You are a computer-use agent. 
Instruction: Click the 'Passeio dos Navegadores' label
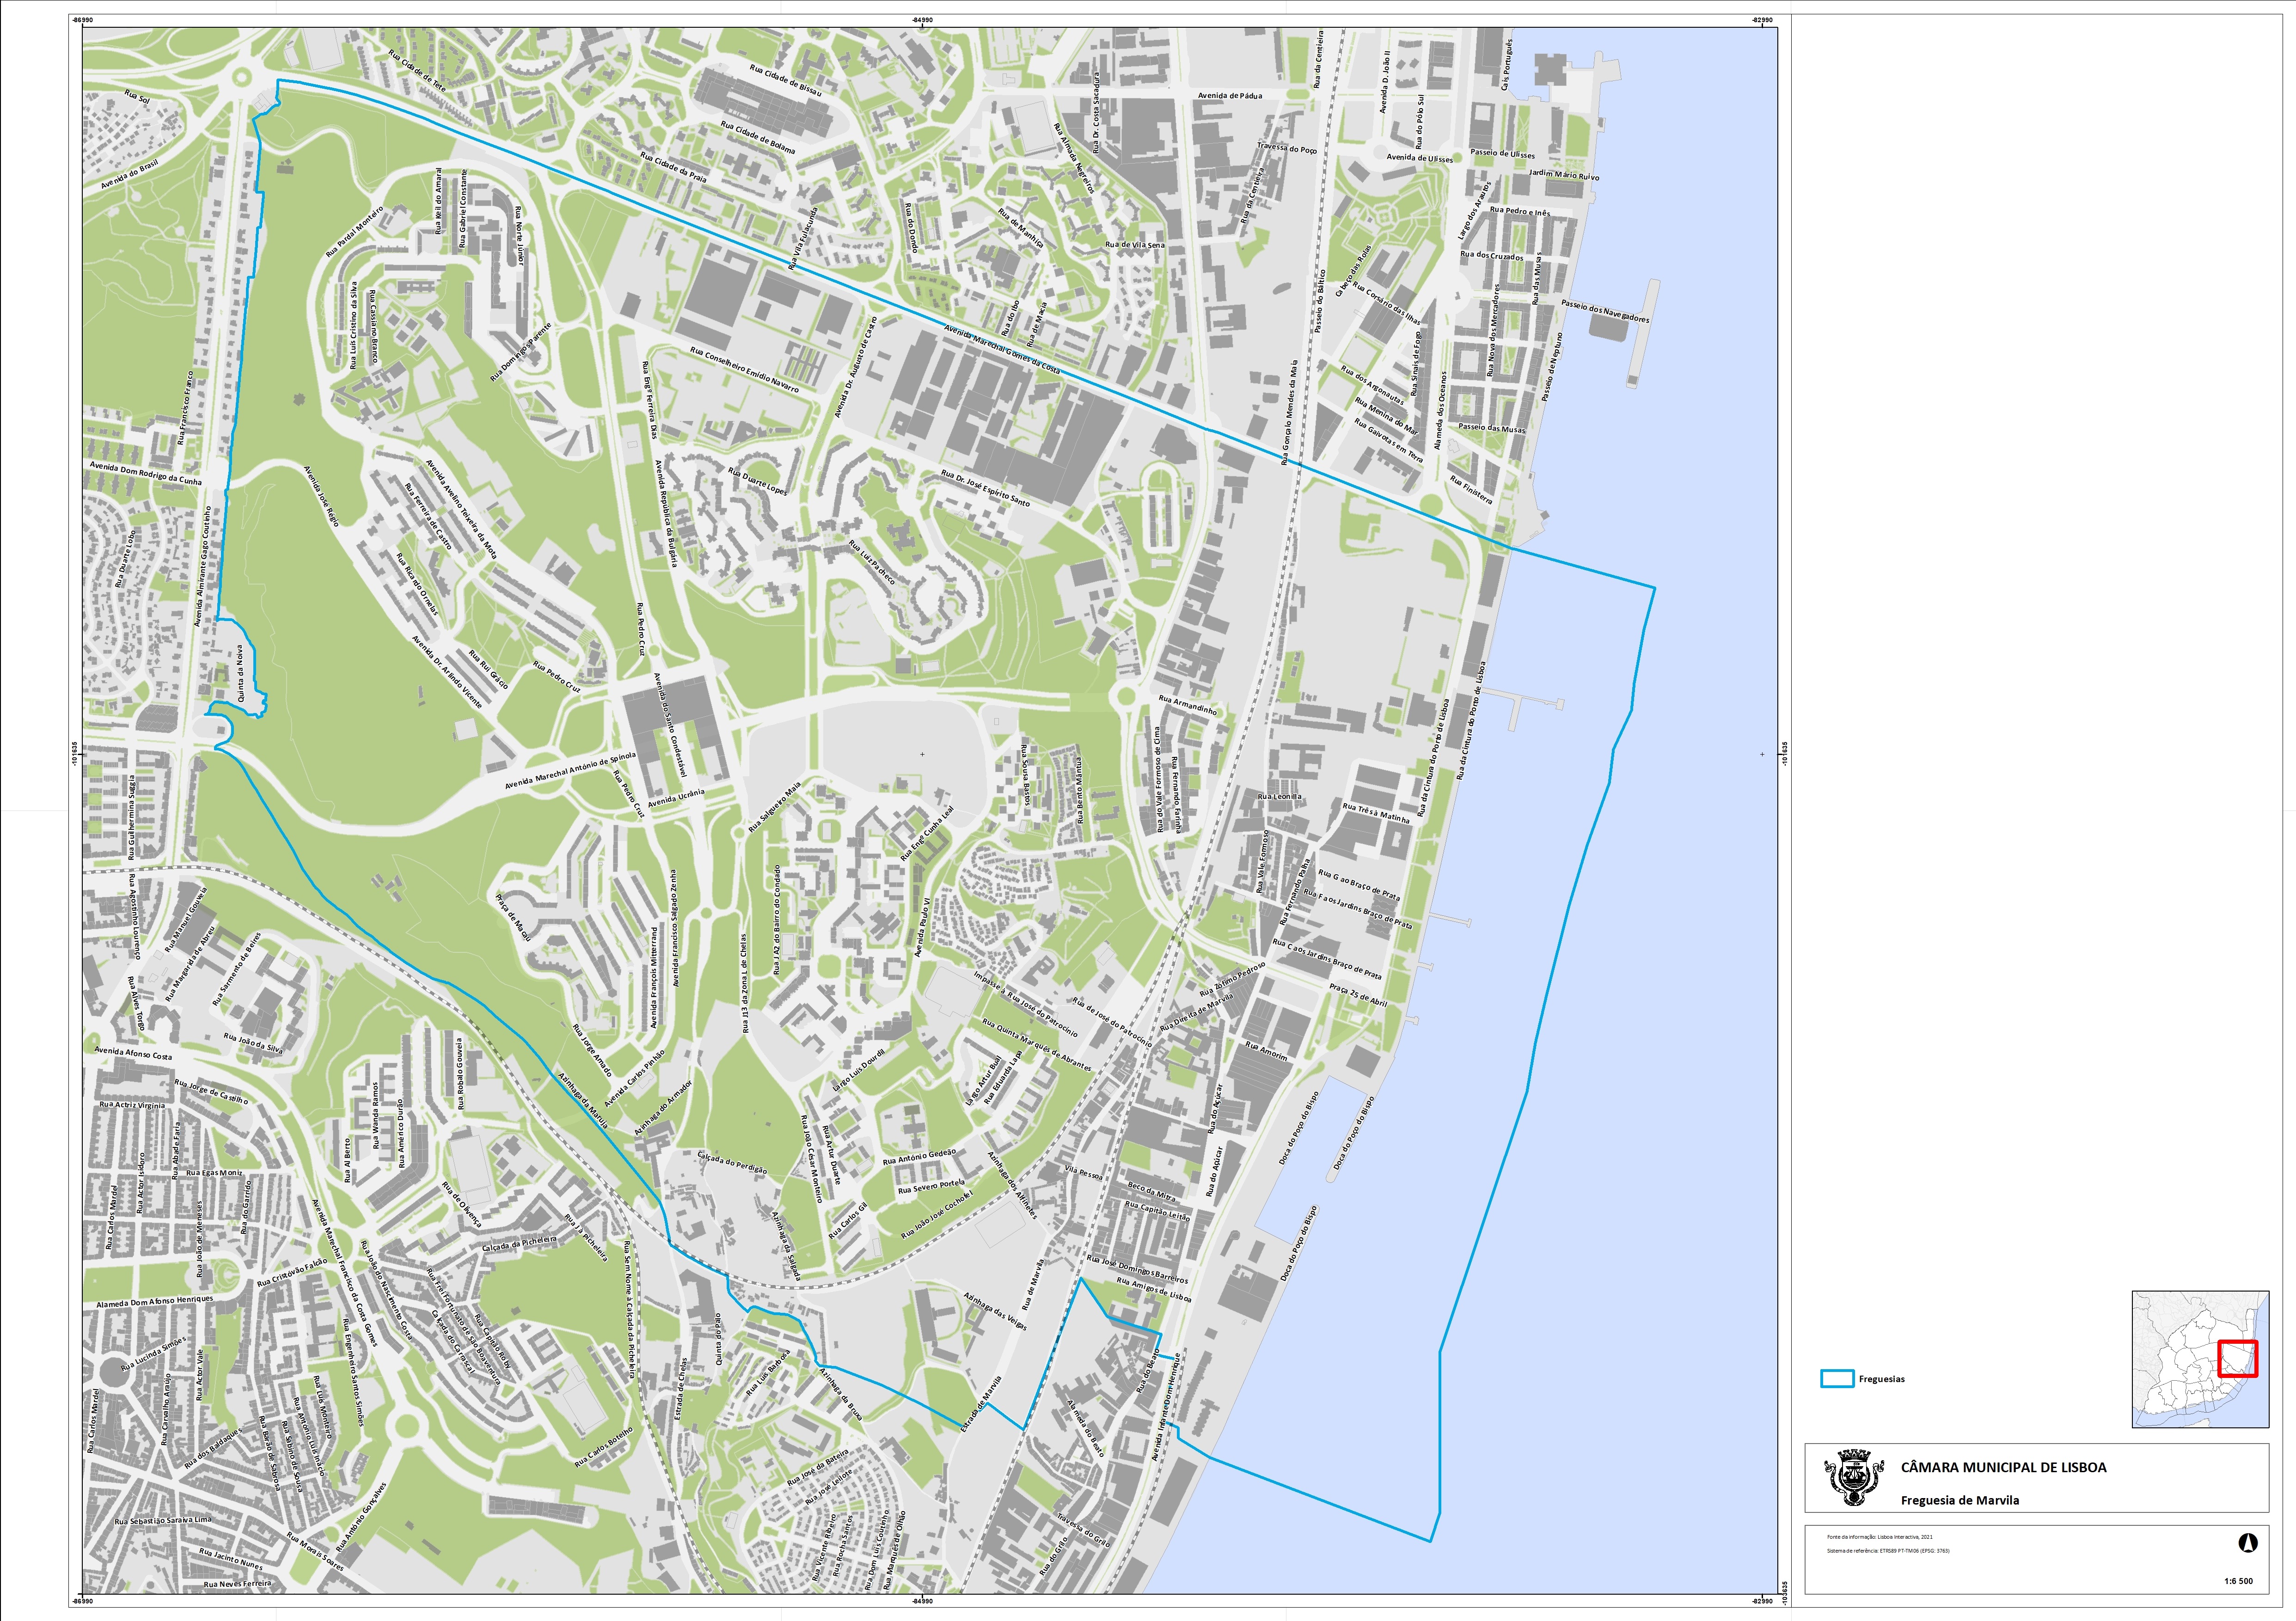(1605, 311)
